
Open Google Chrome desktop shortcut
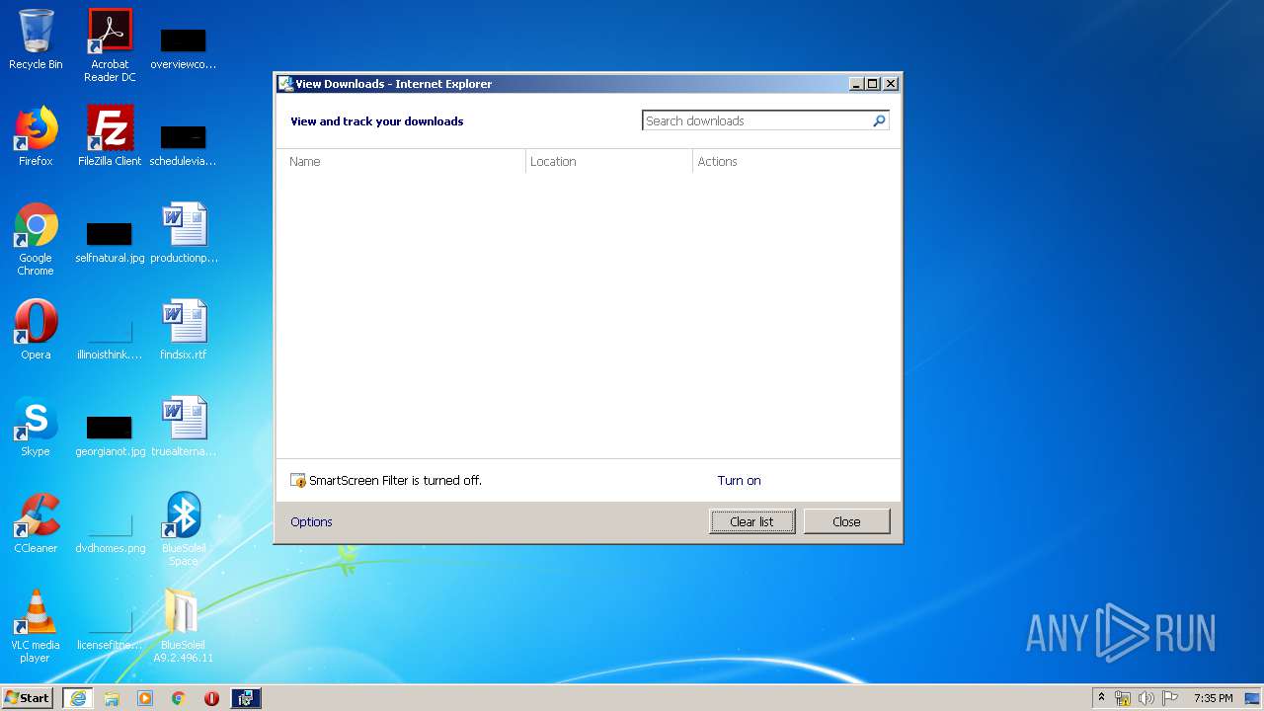coord(36,239)
